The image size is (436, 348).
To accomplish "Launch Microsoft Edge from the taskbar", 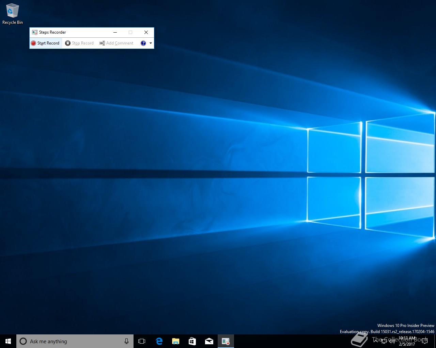I will [159, 341].
